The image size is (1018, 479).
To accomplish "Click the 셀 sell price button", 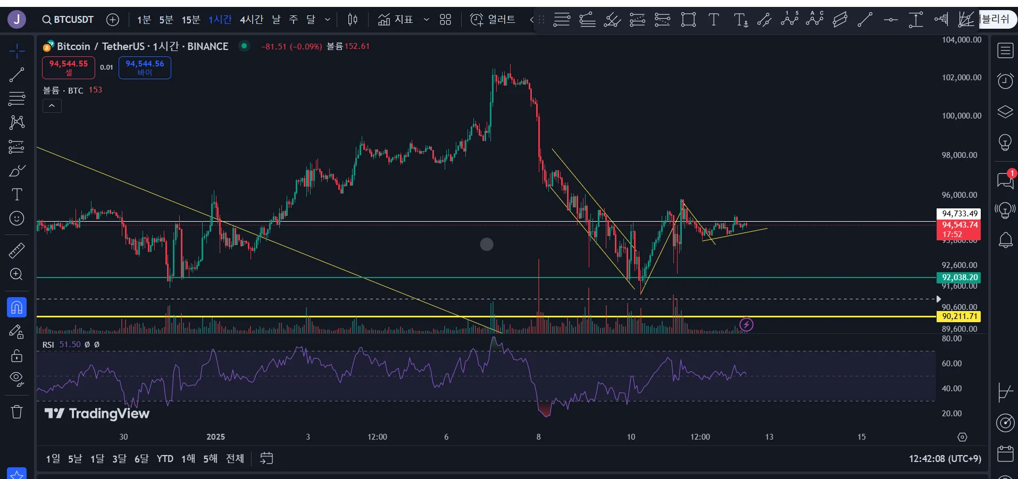I will click(x=69, y=68).
